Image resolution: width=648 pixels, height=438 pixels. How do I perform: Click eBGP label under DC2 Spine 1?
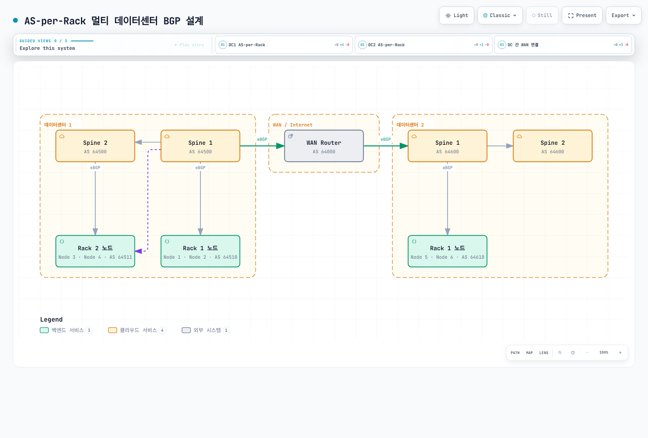pyautogui.click(x=448, y=168)
